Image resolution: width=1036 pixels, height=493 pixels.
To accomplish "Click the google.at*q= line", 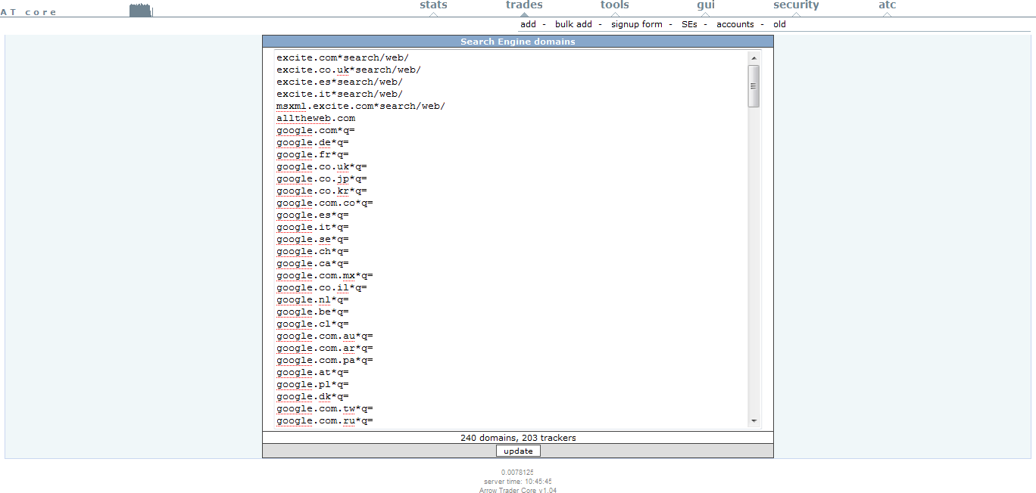I will 313,372.
